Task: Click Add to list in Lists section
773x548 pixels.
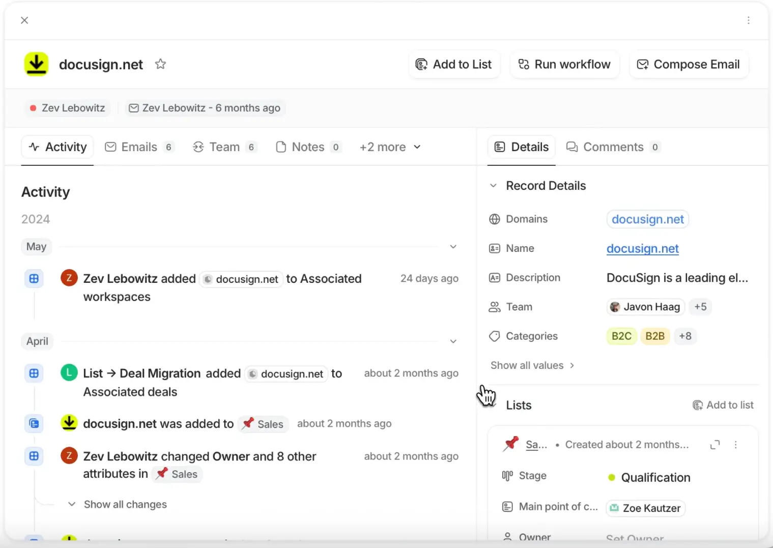Action: 723,405
